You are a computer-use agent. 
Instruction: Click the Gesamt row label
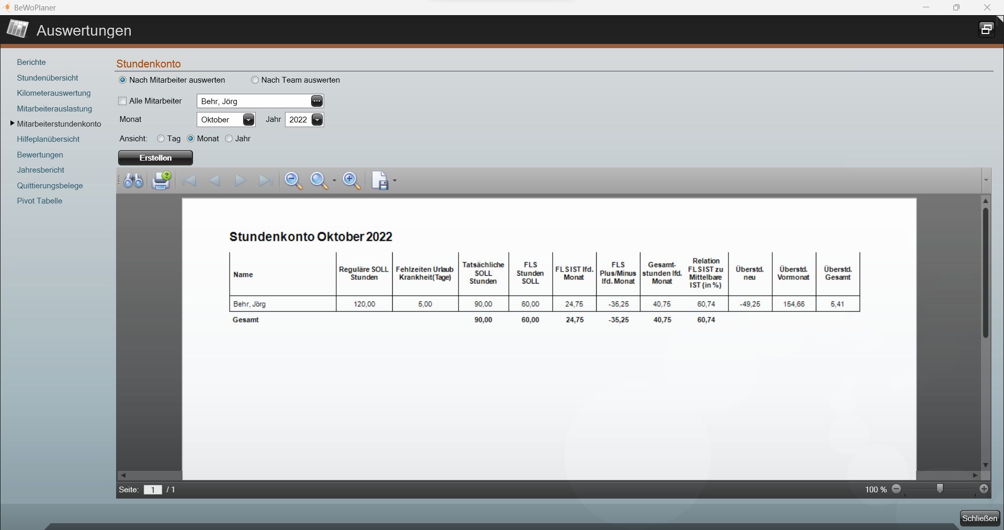[246, 320]
